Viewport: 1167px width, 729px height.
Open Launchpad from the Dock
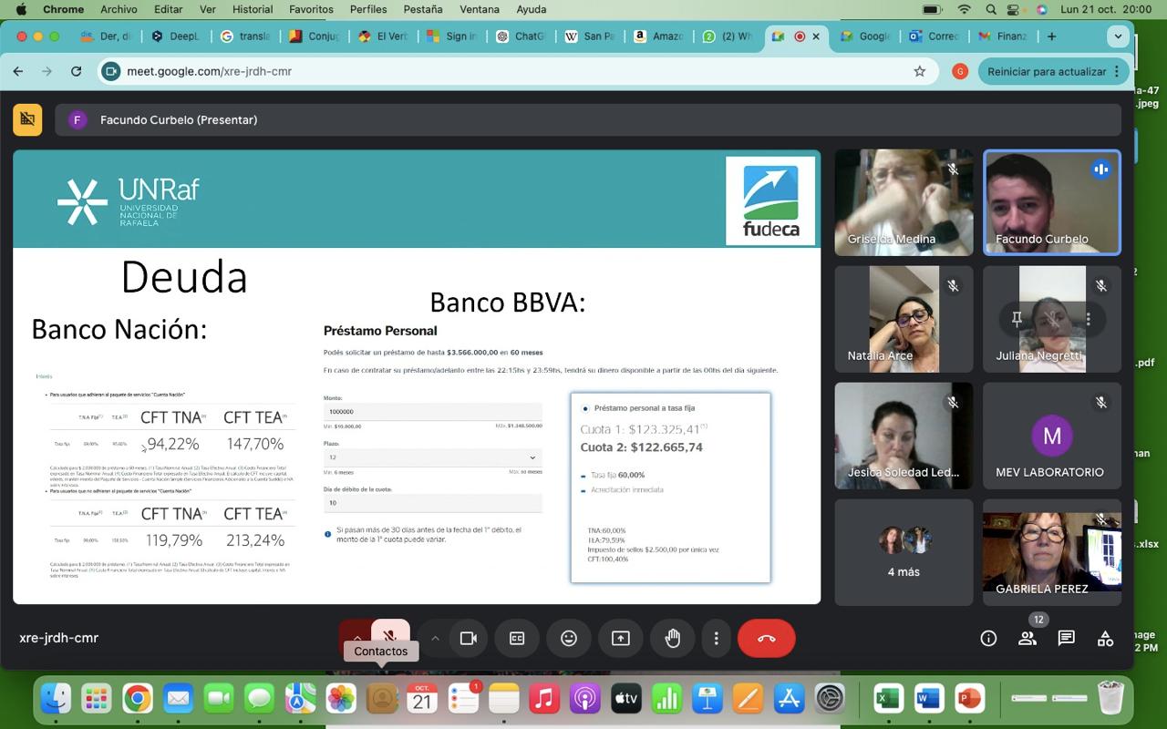point(97,699)
